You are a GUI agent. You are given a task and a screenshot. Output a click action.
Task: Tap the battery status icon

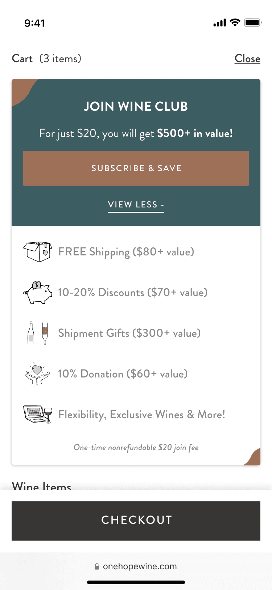(x=253, y=23)
